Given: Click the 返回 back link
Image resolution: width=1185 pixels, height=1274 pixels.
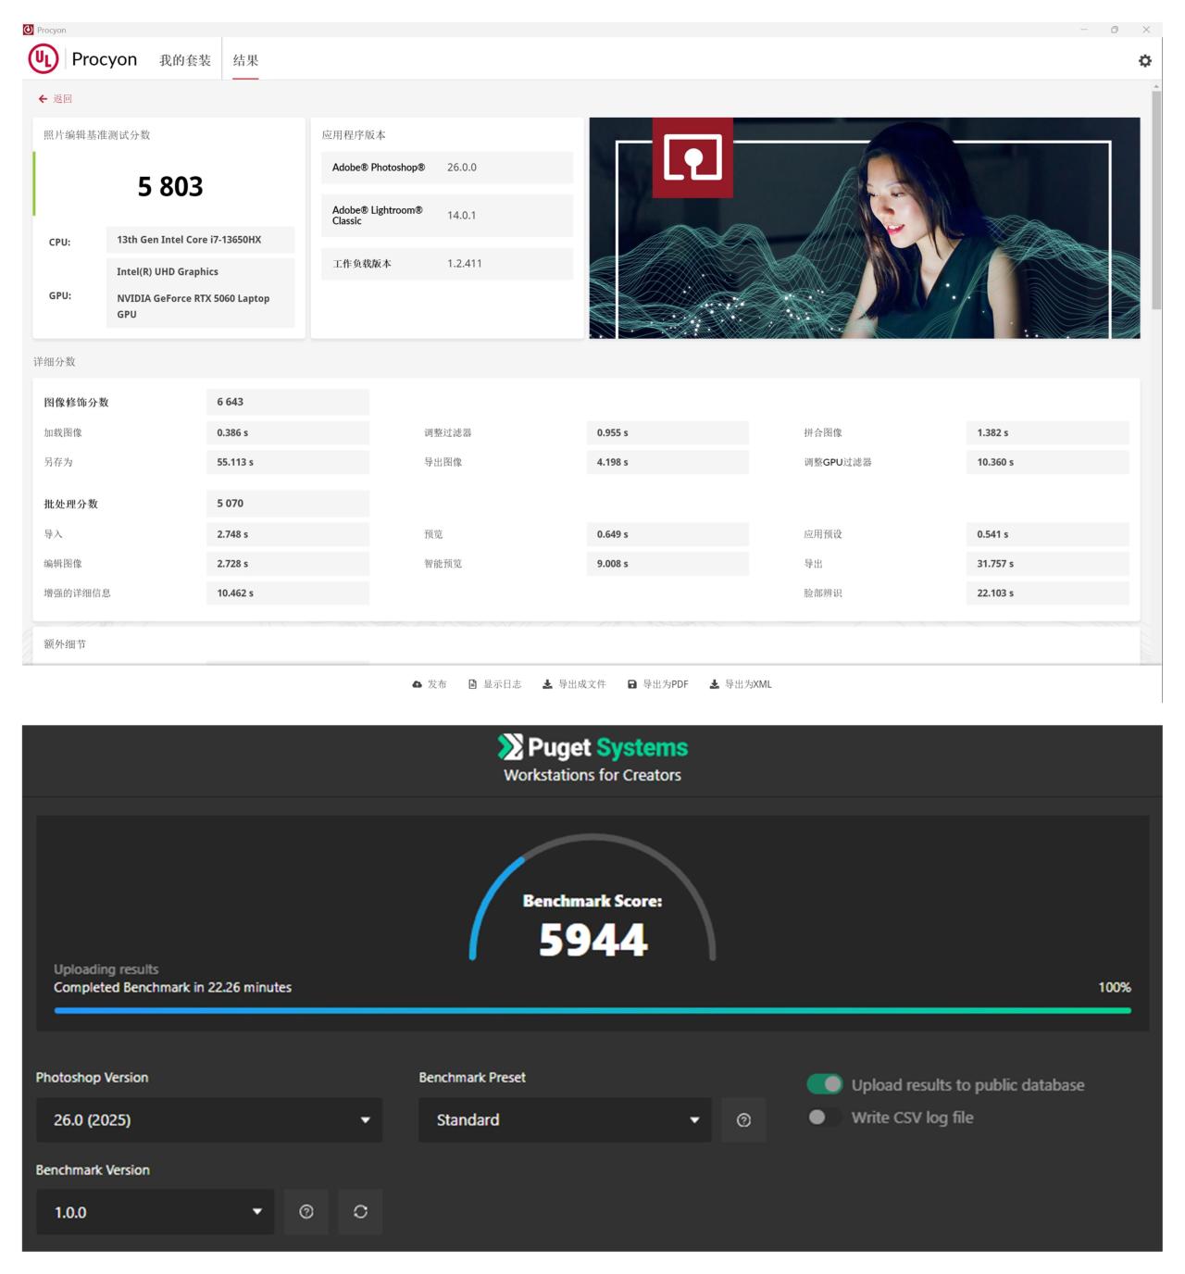Looking at the screenshot, I should (56, 99).
